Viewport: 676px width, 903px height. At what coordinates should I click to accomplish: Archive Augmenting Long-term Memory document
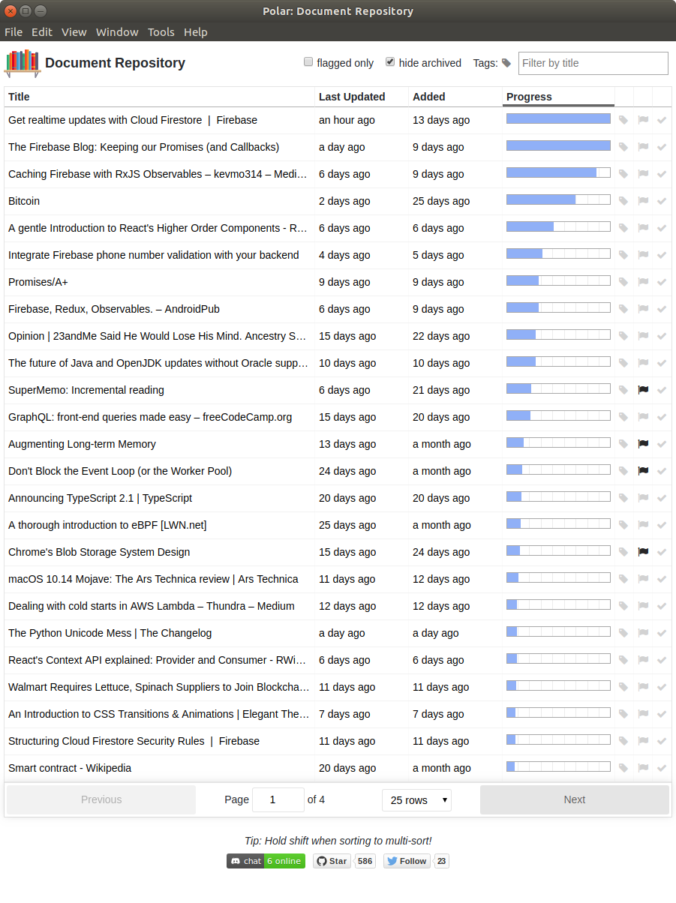pos(662,444)
